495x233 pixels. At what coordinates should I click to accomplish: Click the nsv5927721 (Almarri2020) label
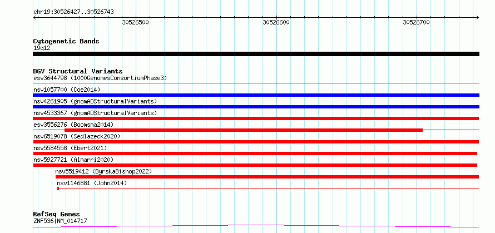(x=73, y=160)
